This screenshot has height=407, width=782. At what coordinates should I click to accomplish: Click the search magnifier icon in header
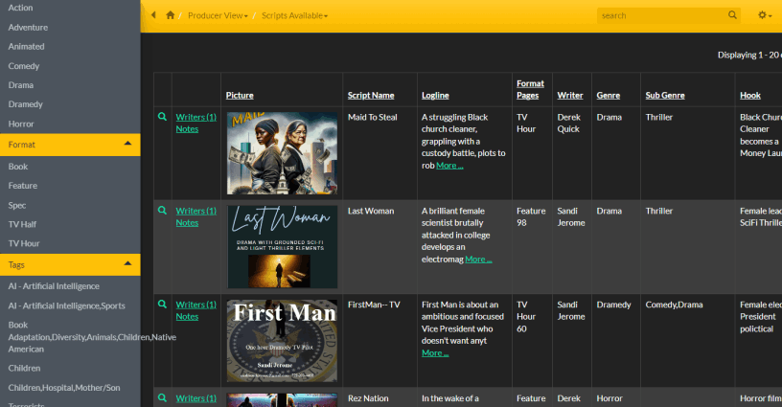click(732, 15)
